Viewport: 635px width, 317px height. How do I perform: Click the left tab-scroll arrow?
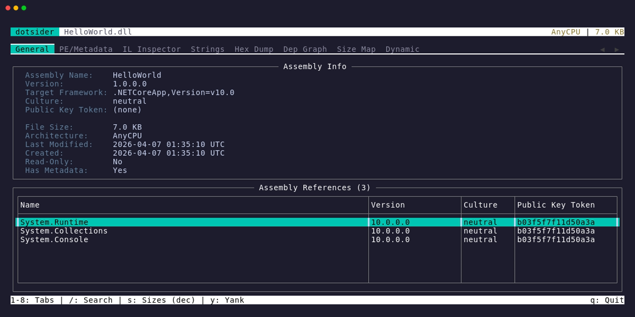coord(602,49)
